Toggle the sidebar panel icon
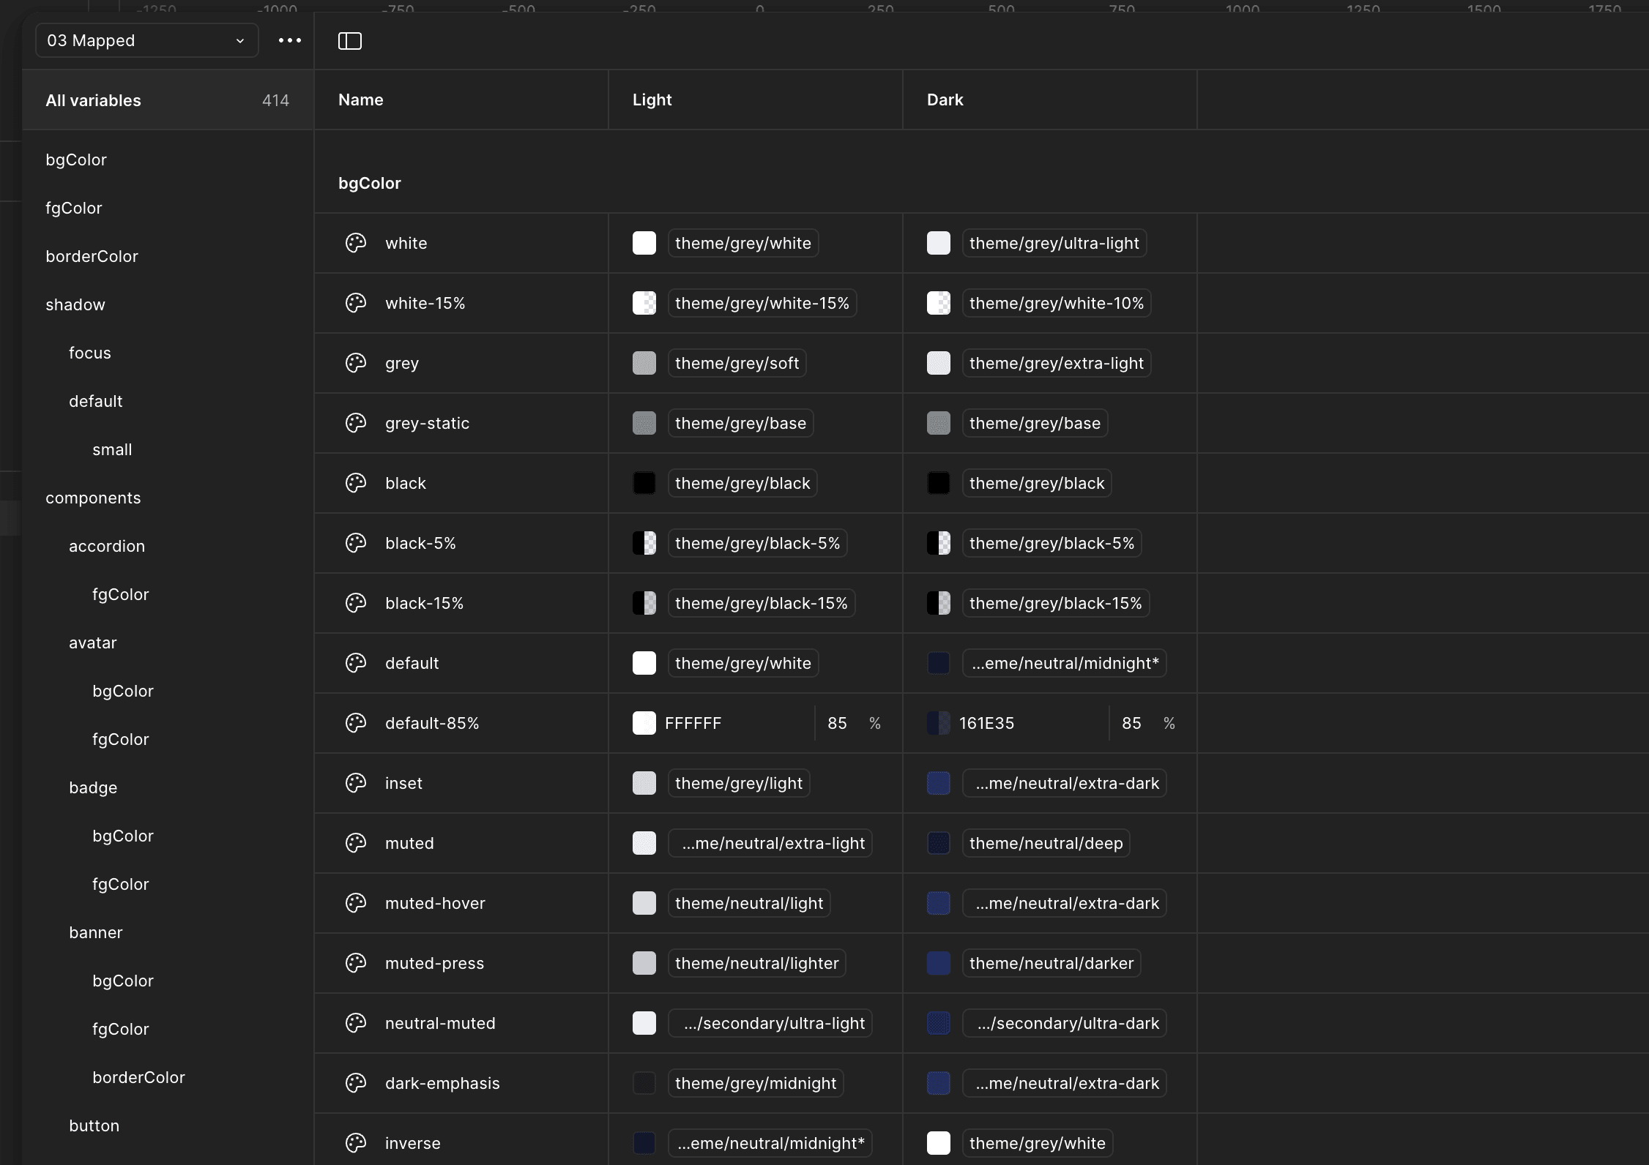This screenshot has width=1649, height=1165. pos(350,41)
